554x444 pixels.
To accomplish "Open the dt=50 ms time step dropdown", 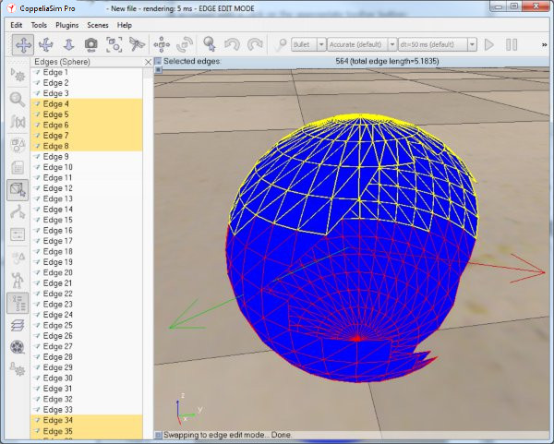I will [x=438, y=45].
